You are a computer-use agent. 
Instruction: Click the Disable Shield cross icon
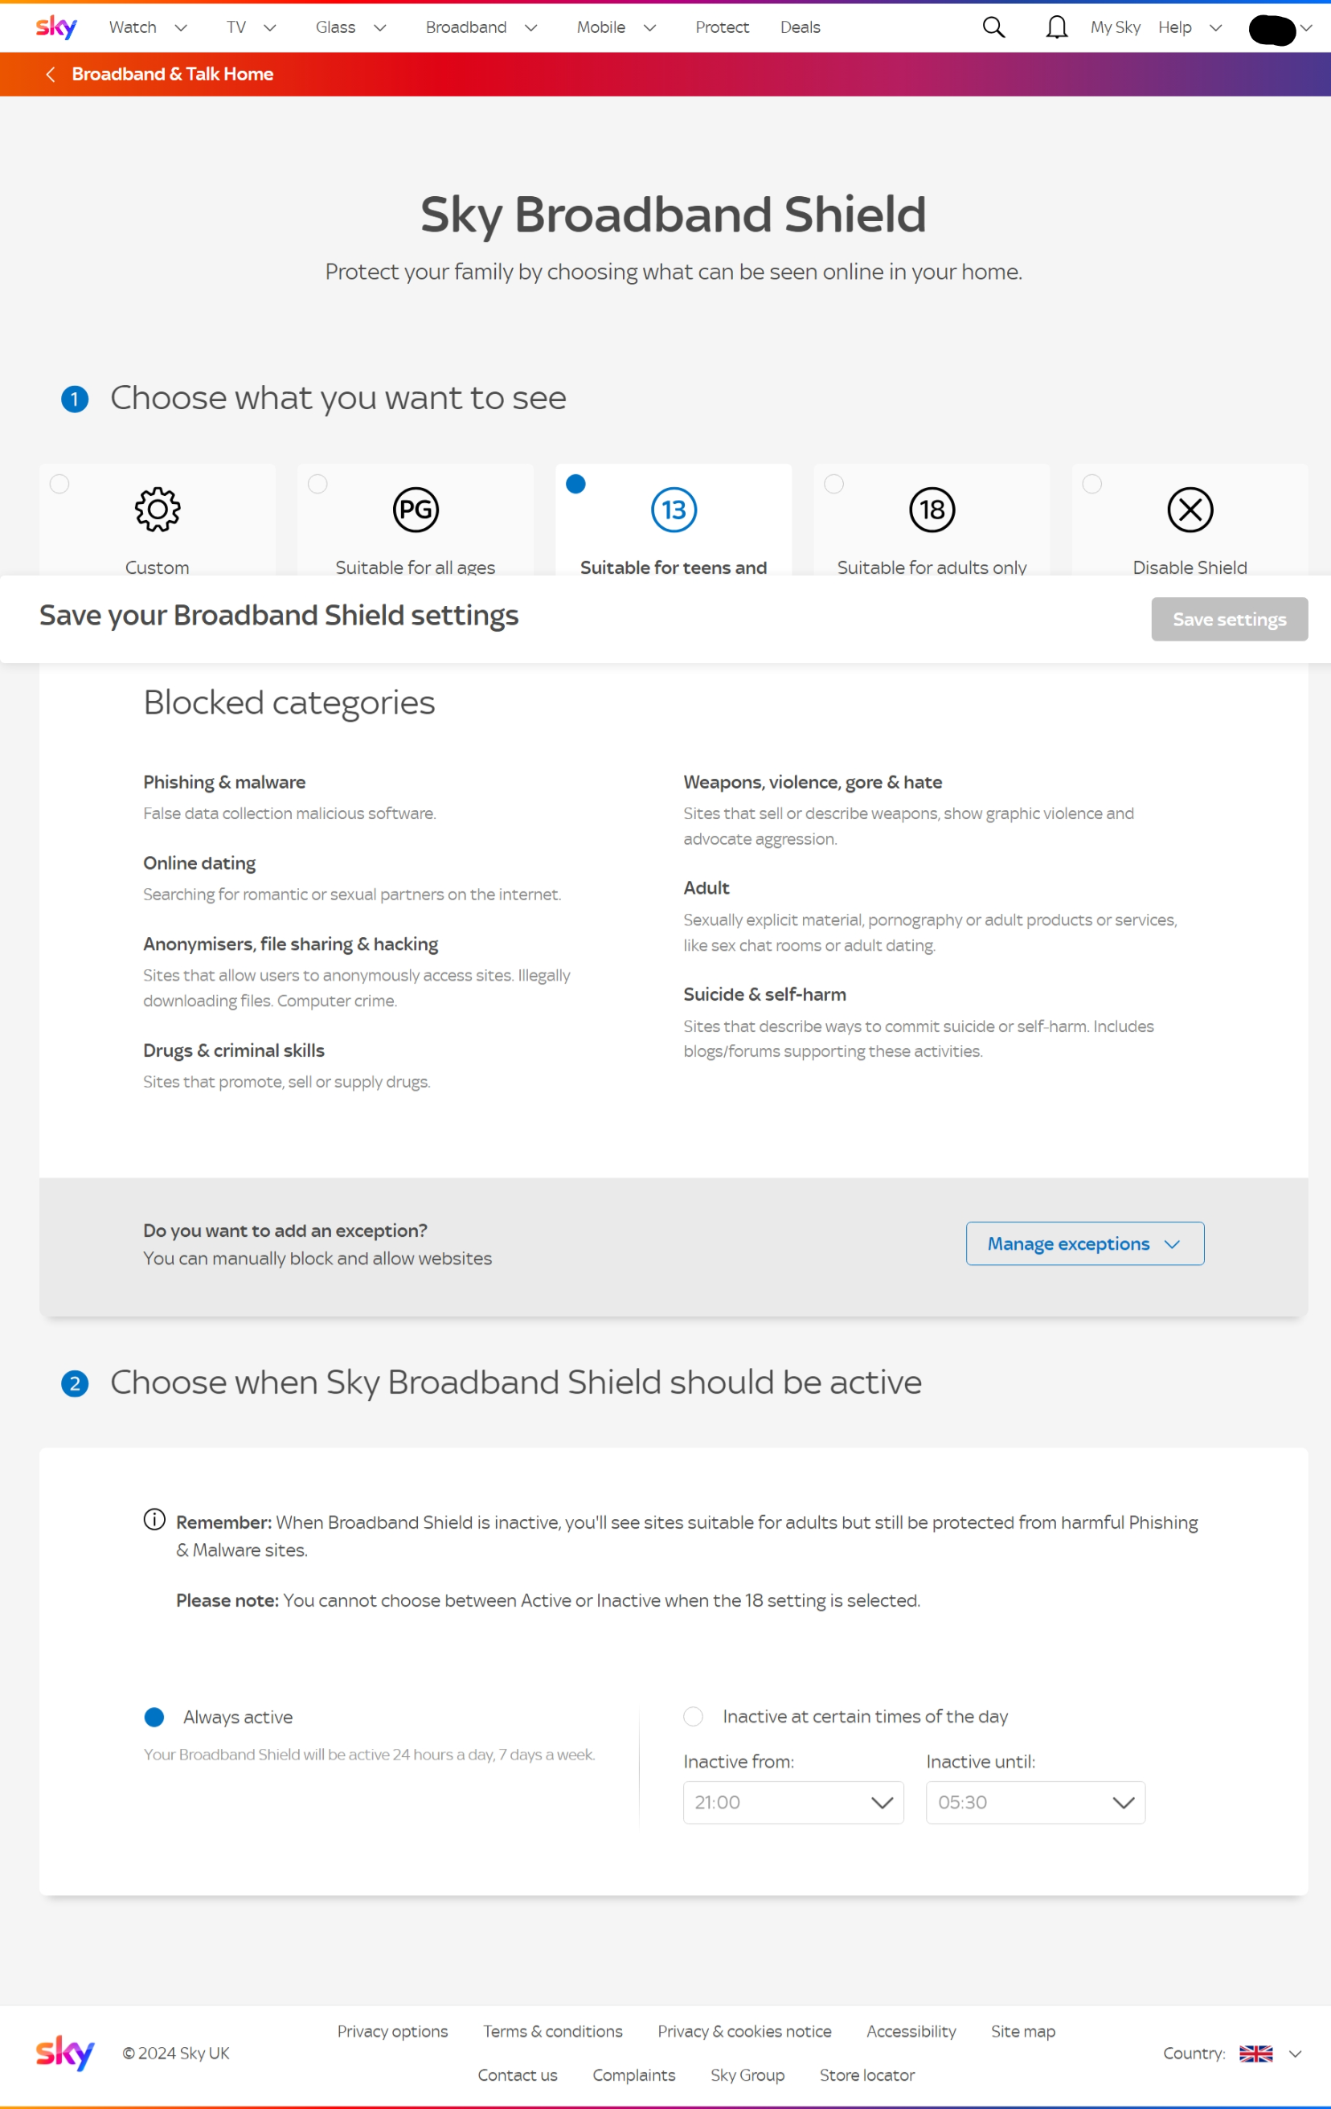1190,509
